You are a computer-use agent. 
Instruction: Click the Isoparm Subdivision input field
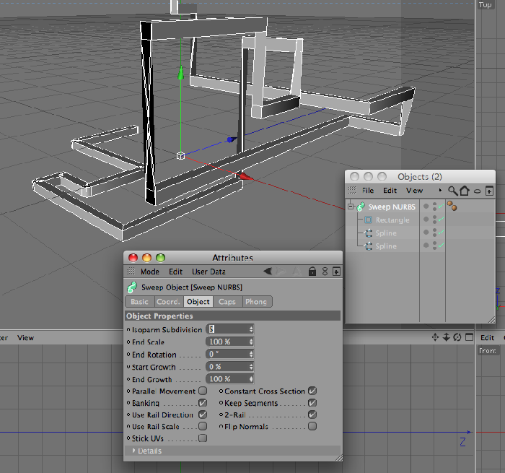pos(229,329)
